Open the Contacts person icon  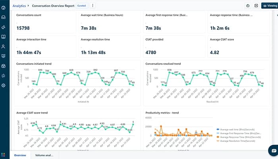point(3,47)
